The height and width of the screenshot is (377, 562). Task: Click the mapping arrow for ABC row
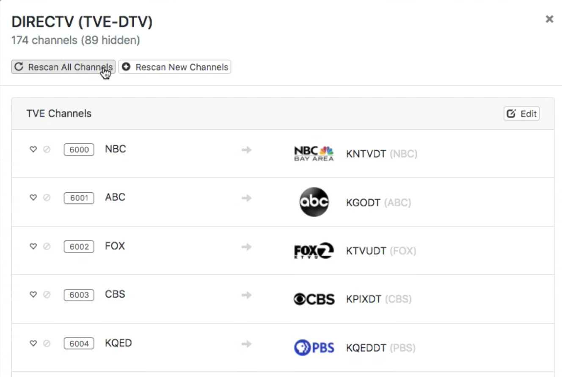pos(247,198)
